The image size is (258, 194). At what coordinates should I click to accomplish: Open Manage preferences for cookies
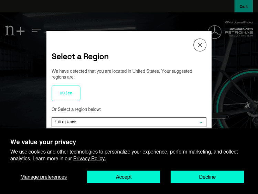coord(44,177)
